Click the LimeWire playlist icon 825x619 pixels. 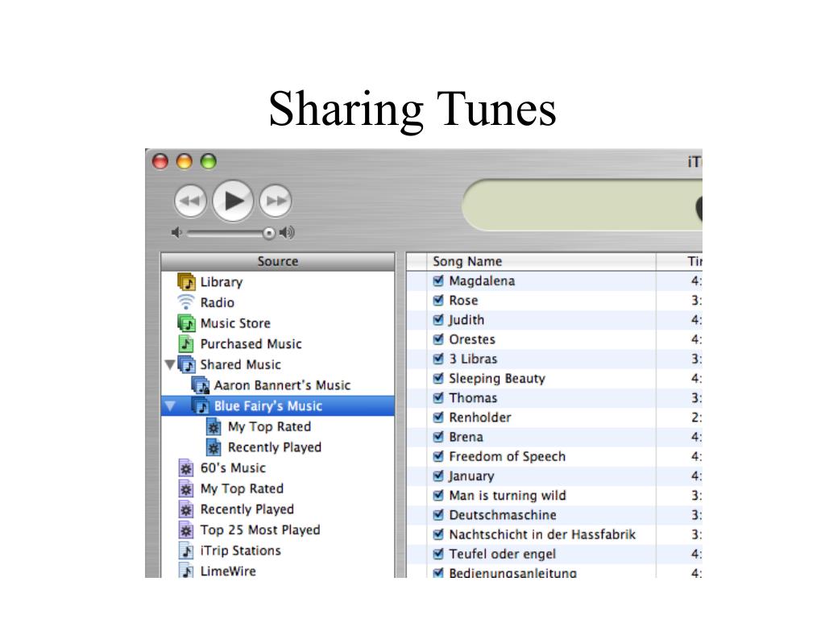click(186, 571)
